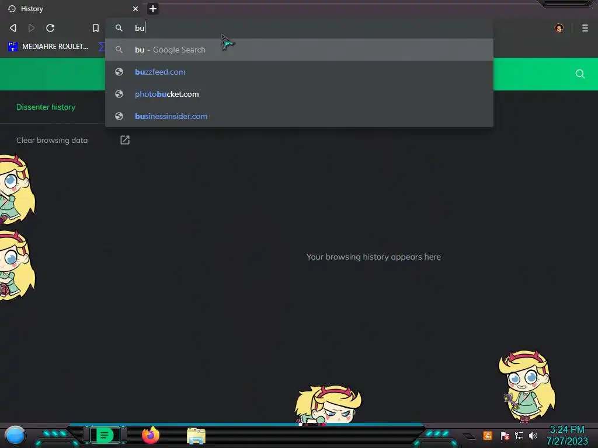Open the volume speaker tray icon
Screen dimensions: 598x448
[x=533, y=435]
